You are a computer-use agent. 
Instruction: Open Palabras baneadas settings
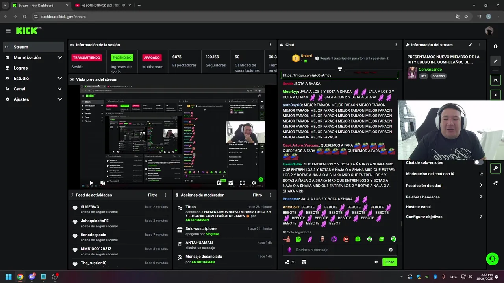click(444, 197)
